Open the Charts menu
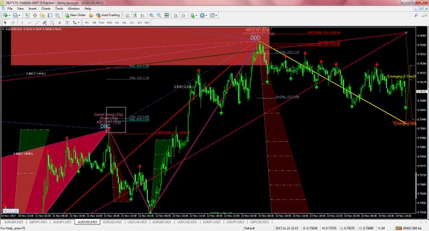The width and height of the screenshot is (429, 231). click(x=46, y=9)
